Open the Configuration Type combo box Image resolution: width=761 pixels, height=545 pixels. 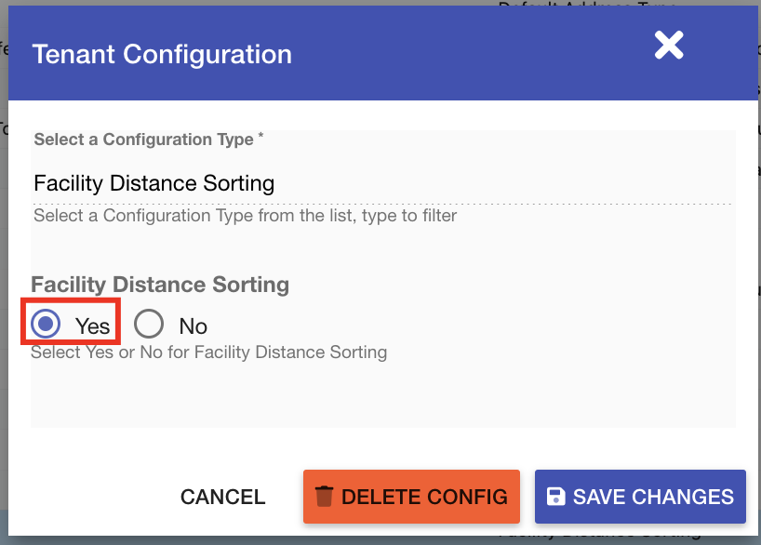[x=382, y=182]
